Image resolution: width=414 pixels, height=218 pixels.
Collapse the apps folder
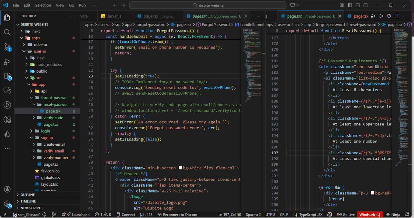47,38
